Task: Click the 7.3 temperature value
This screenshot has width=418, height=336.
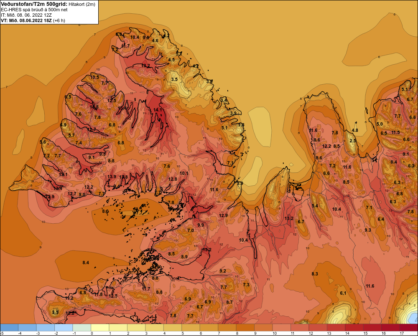Action: coord(246,285)
